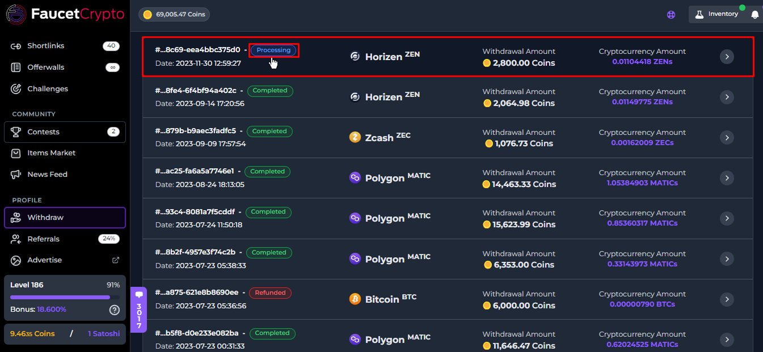Click the Items Market store icon
This screenshot has height=352, width=763.
pyautogui.click(x=16, y=153)
